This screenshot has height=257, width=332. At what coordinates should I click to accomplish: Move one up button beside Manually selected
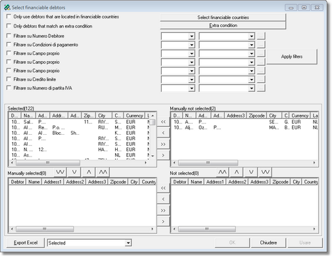89,172
